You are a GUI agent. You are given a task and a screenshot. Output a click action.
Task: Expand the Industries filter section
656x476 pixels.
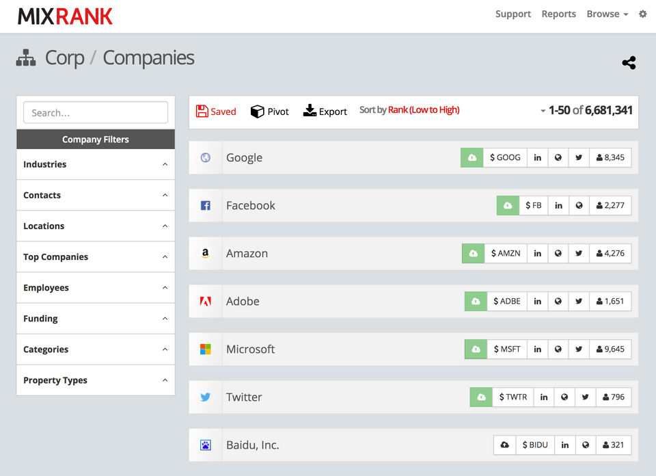(96, 164)
